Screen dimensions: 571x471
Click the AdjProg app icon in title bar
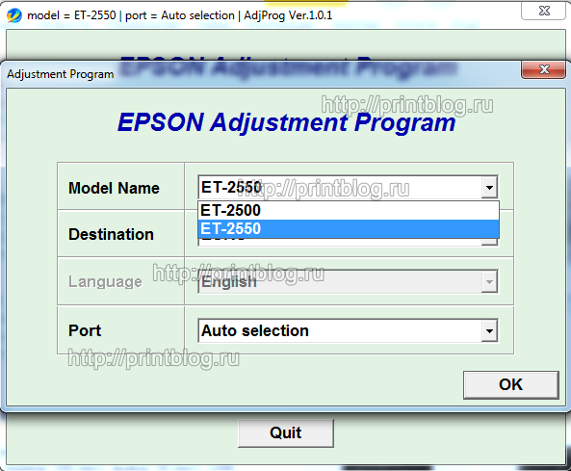[x=14, y=15]
